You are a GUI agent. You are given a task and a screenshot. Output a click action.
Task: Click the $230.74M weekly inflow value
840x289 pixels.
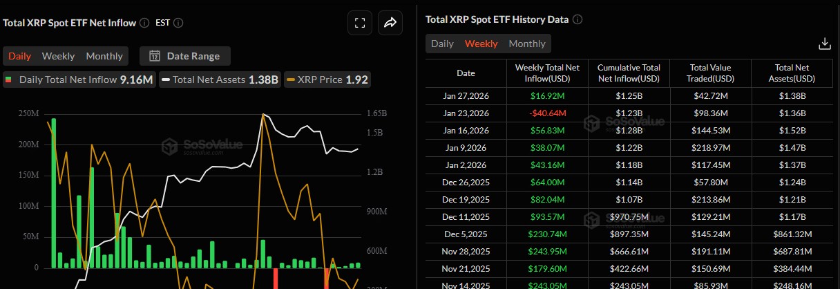(548, 234)
